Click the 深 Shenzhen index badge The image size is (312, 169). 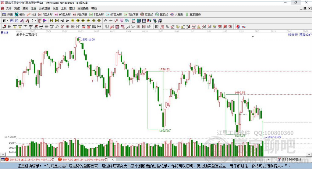coord(60,160)
